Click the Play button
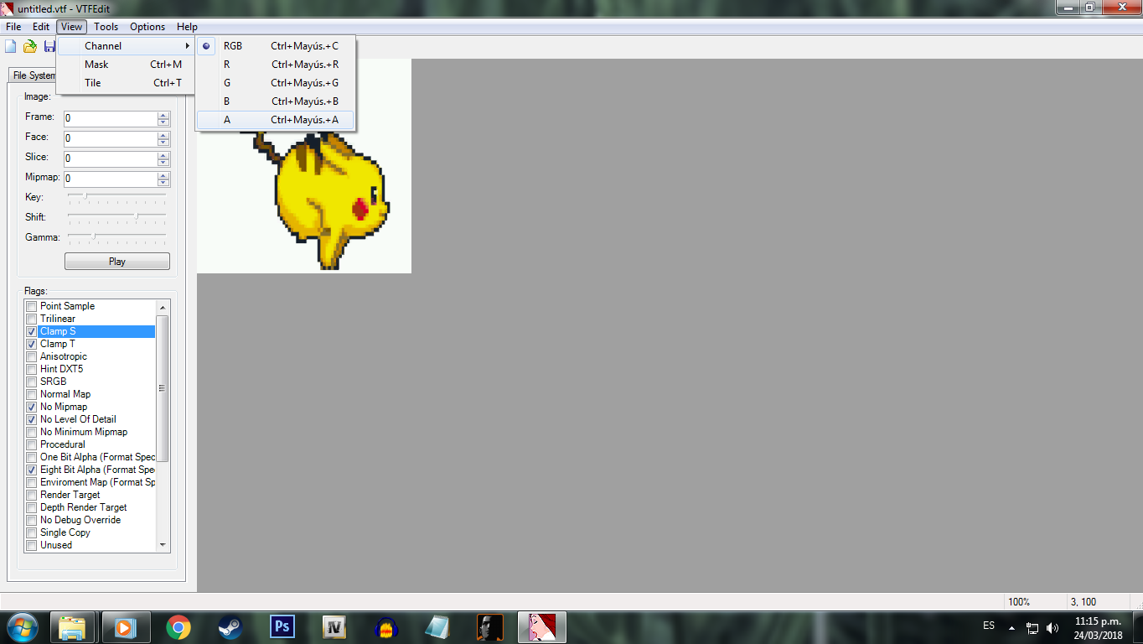The width and height of the screenshot is (1143, 644). coord(117,262)
